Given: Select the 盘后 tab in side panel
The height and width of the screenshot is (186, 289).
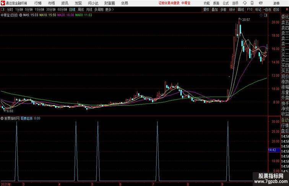Looking at the screenshot, I should (x=285, y=131).
